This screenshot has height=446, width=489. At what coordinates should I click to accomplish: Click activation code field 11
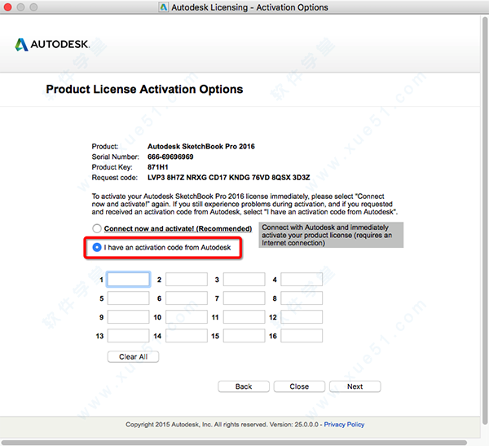tap(244, 317)
